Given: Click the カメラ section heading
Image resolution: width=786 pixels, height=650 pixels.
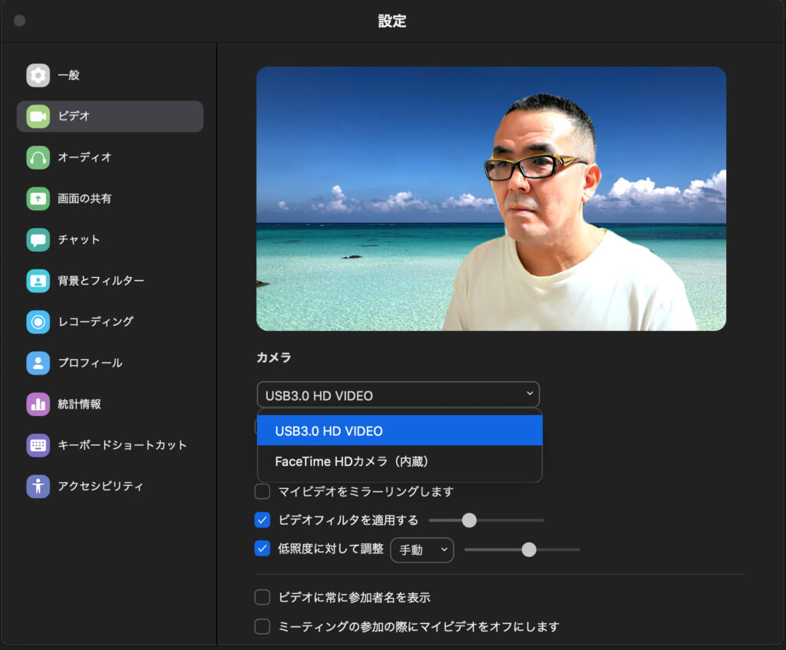Looking at the screenshot, I should pos(274,358).
